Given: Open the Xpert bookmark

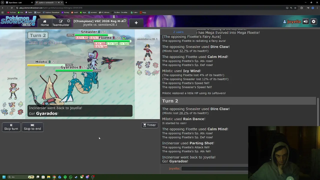Looking at the screenshot, I should pos(37,12).
